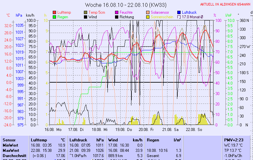Click the AKTUELL IN ALDINGEN 654mNN text
The height and width of the screenshot is (160, 253).
(226, 4)
